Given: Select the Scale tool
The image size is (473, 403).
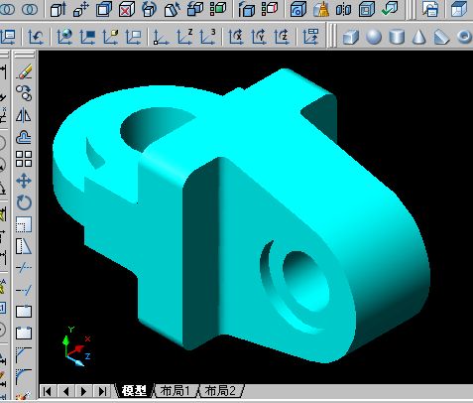Looking at the screenshot, I should (x=24, y=224).
